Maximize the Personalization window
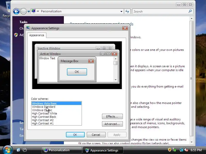Image resolution: width=206 pixels, height=154 pixels. (184, 5)
